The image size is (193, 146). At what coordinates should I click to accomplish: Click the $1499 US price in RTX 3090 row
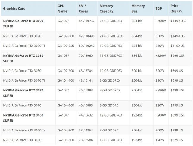coord(178,36)
